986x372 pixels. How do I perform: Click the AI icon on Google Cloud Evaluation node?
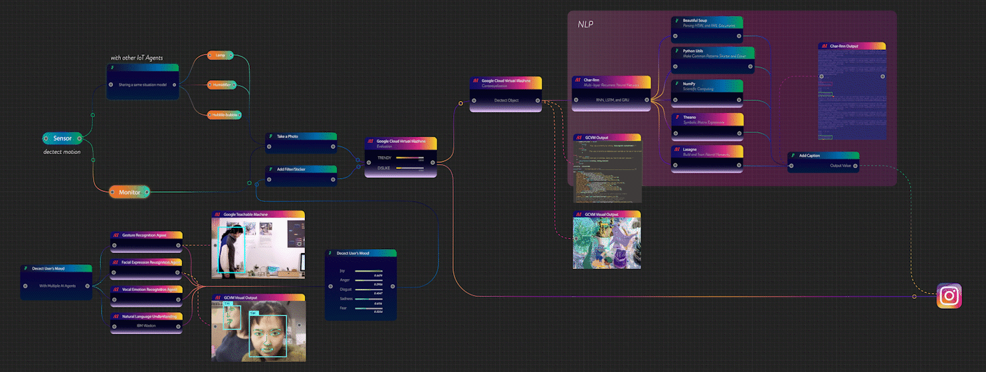(371, 141)
